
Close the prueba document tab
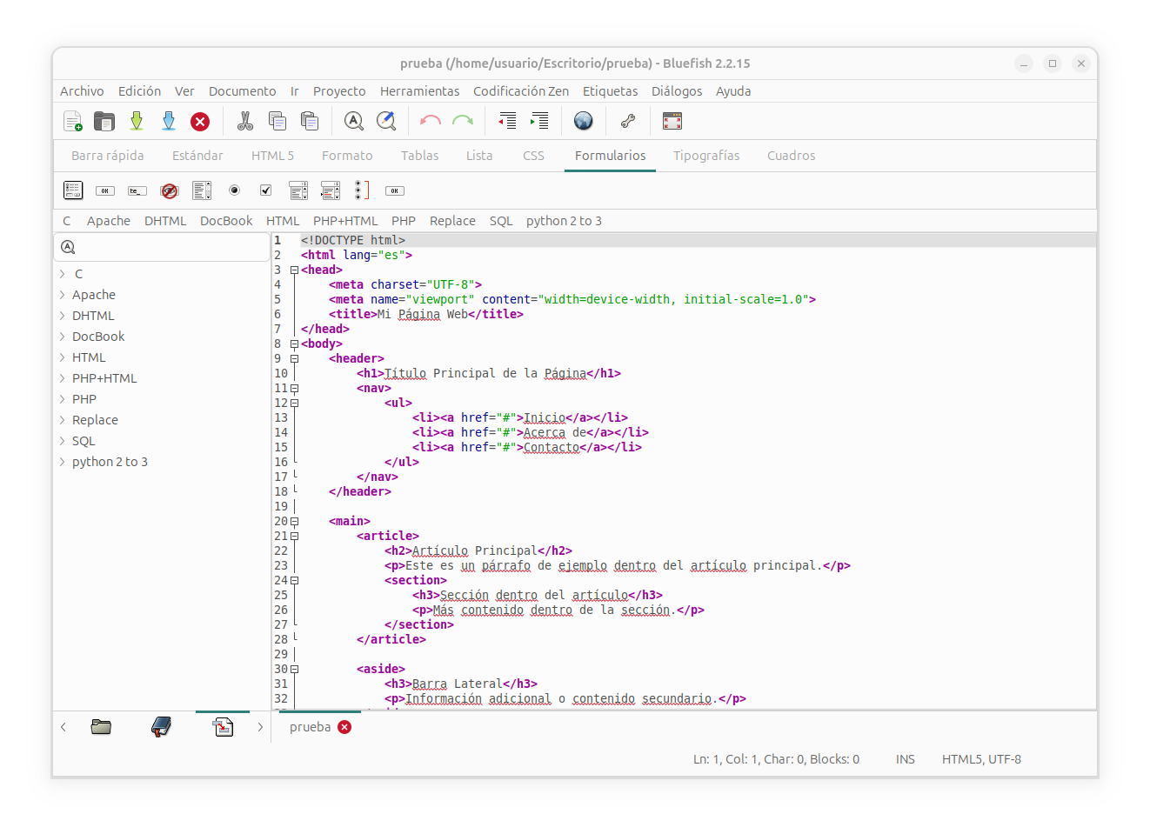click(x=344, y=727)
